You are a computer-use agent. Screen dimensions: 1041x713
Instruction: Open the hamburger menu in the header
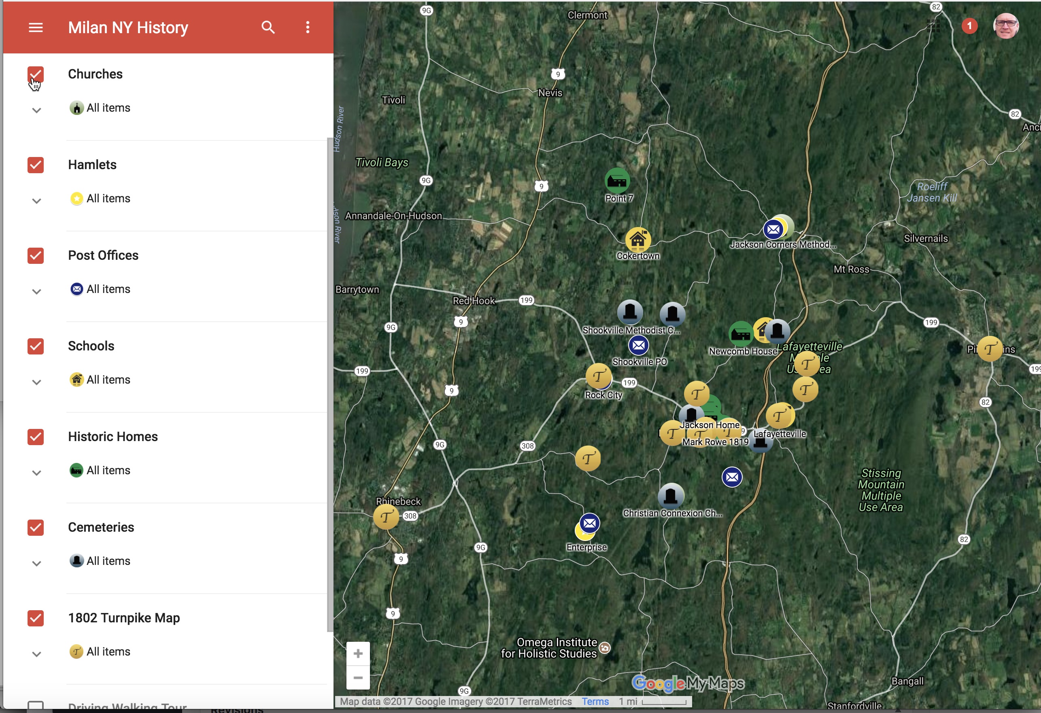(36, 28)
